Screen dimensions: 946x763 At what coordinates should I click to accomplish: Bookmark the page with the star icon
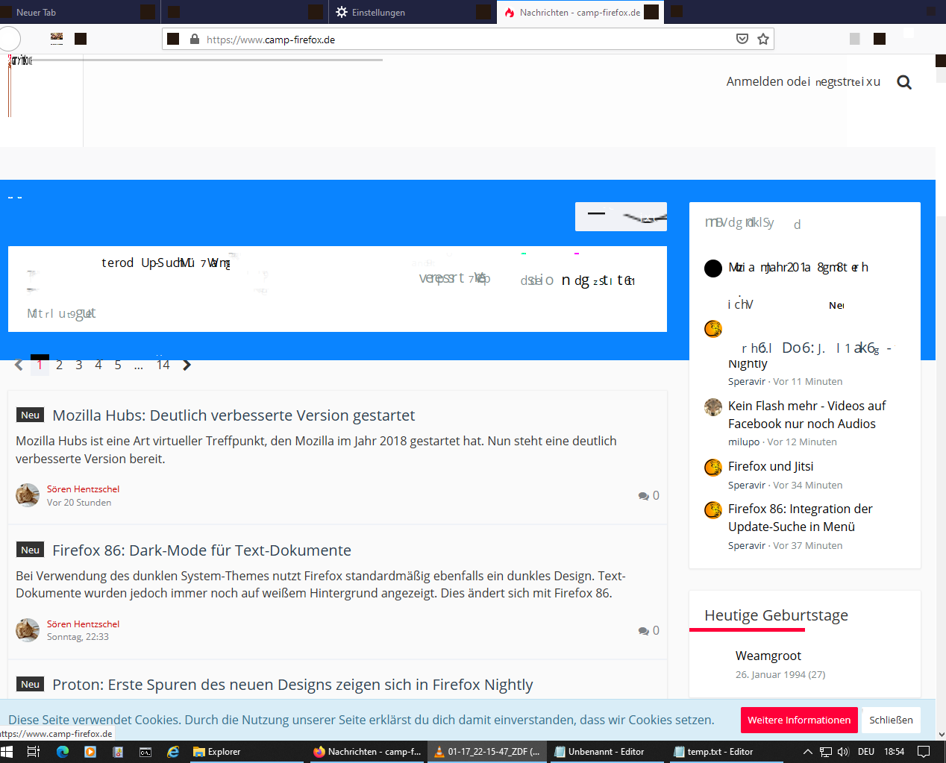[x=763, y=39]
